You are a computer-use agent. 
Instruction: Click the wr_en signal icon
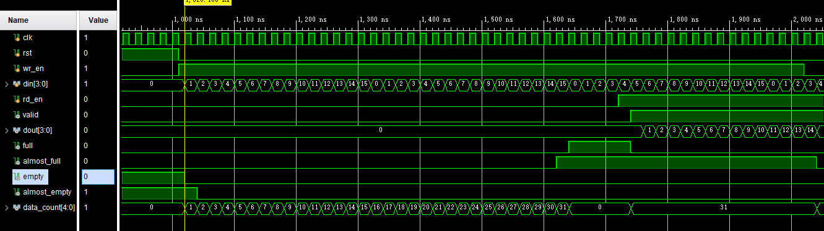pos(17,69)
